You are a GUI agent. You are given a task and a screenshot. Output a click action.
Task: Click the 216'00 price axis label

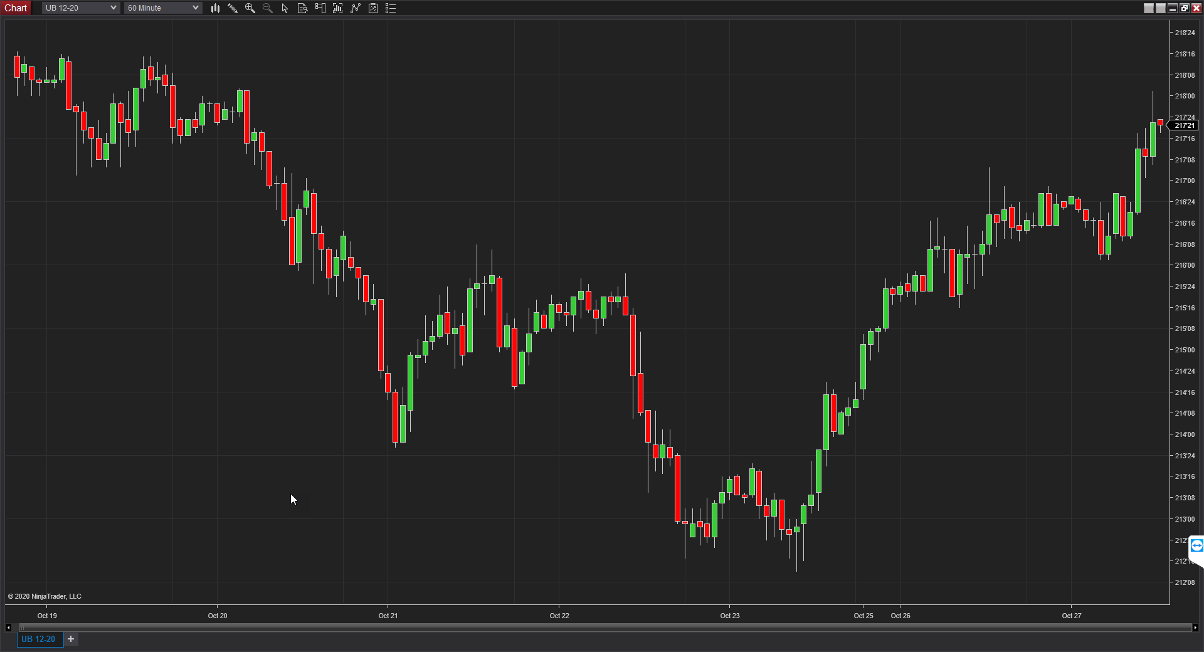[1185, 265]
